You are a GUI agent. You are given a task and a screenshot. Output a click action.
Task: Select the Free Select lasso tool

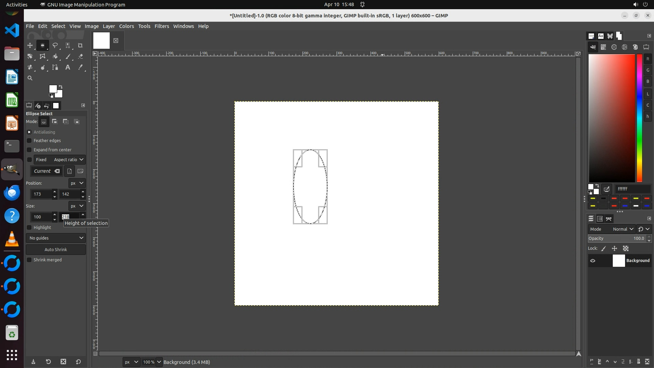pyautogui.click(x=55, y=45)
